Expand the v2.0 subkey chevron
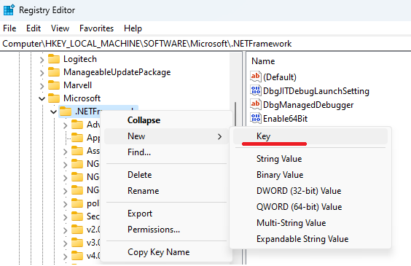The image size is (411, 266). [x=66, y=230]
